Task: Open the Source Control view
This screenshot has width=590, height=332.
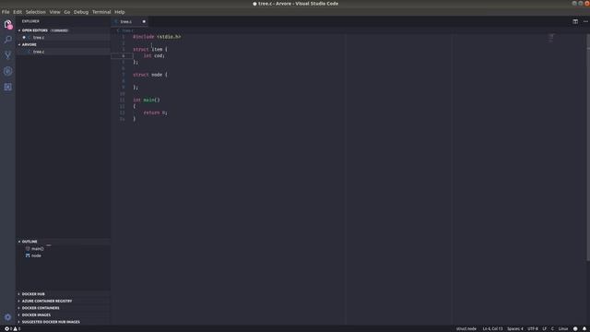Action: coord(8,55)
